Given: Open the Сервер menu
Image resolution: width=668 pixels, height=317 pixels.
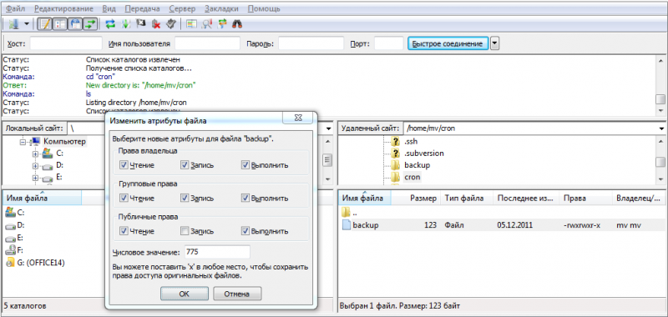Looking at the screenshot, I should pos(182,8).
